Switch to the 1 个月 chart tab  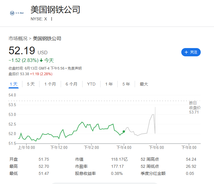50,84
